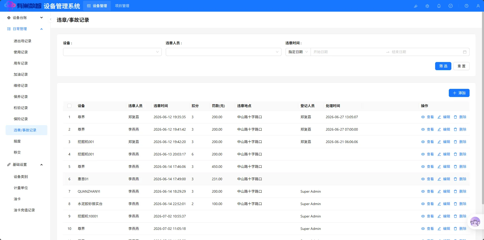
Task: Delete row 6 惠普01 record
Action: [460, 179]
